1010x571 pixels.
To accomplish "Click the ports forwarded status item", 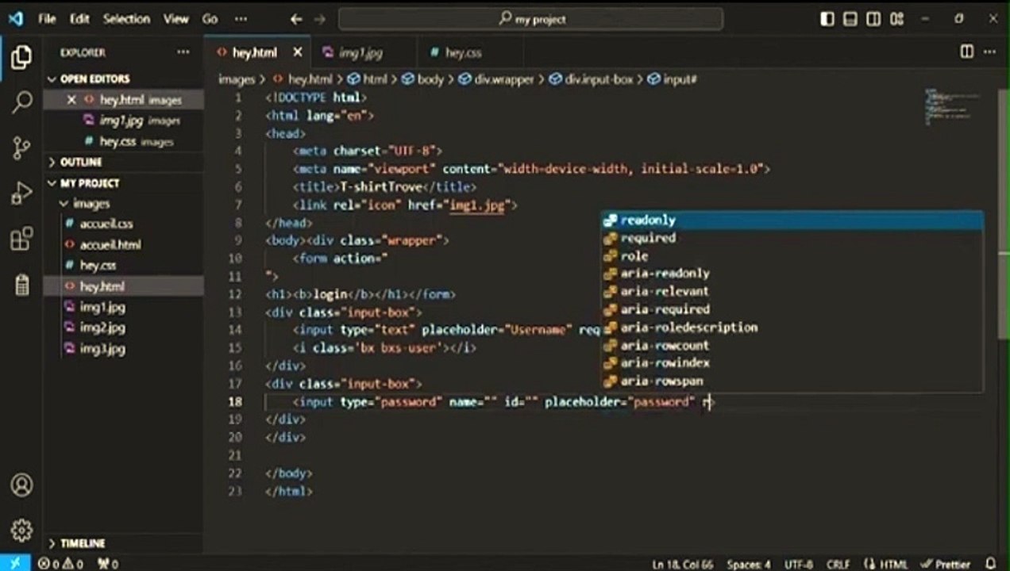I will pos(108,564).
